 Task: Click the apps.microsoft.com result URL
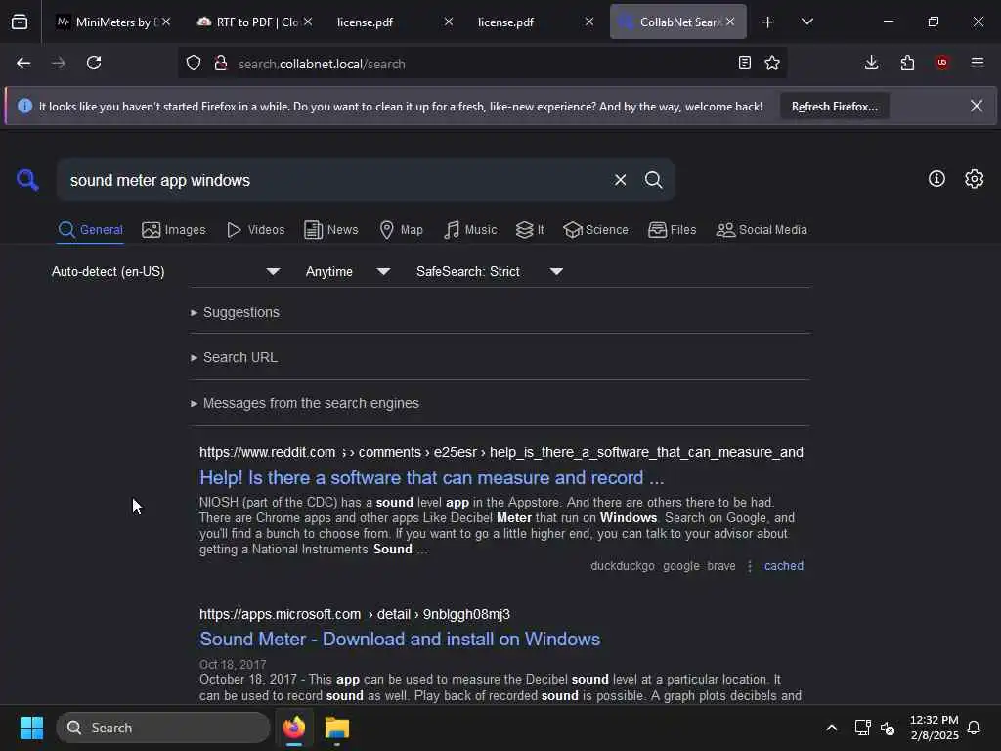coord(354,614)
